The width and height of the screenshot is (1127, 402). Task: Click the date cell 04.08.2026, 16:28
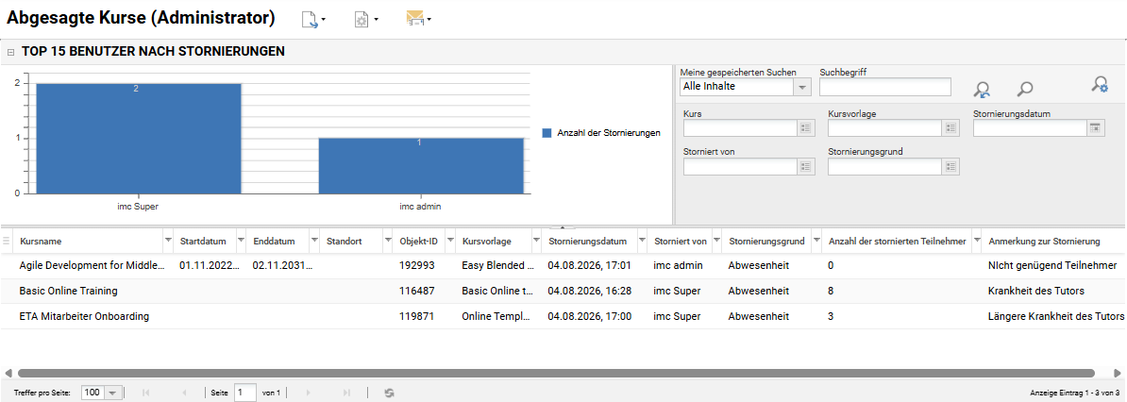tap(589, 292)
